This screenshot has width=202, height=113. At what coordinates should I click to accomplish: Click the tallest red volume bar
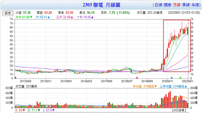[x=170, y=99]
